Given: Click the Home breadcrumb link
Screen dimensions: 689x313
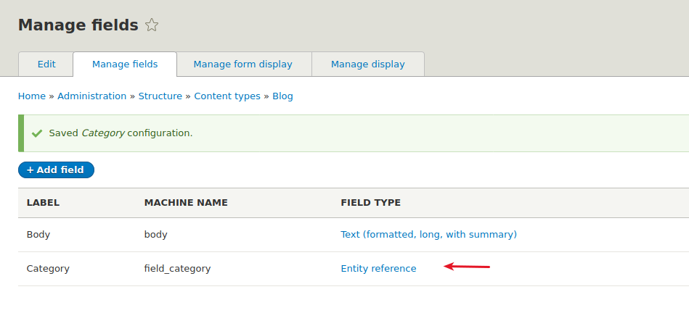Looking at the screenshot, I should point(32,96).
